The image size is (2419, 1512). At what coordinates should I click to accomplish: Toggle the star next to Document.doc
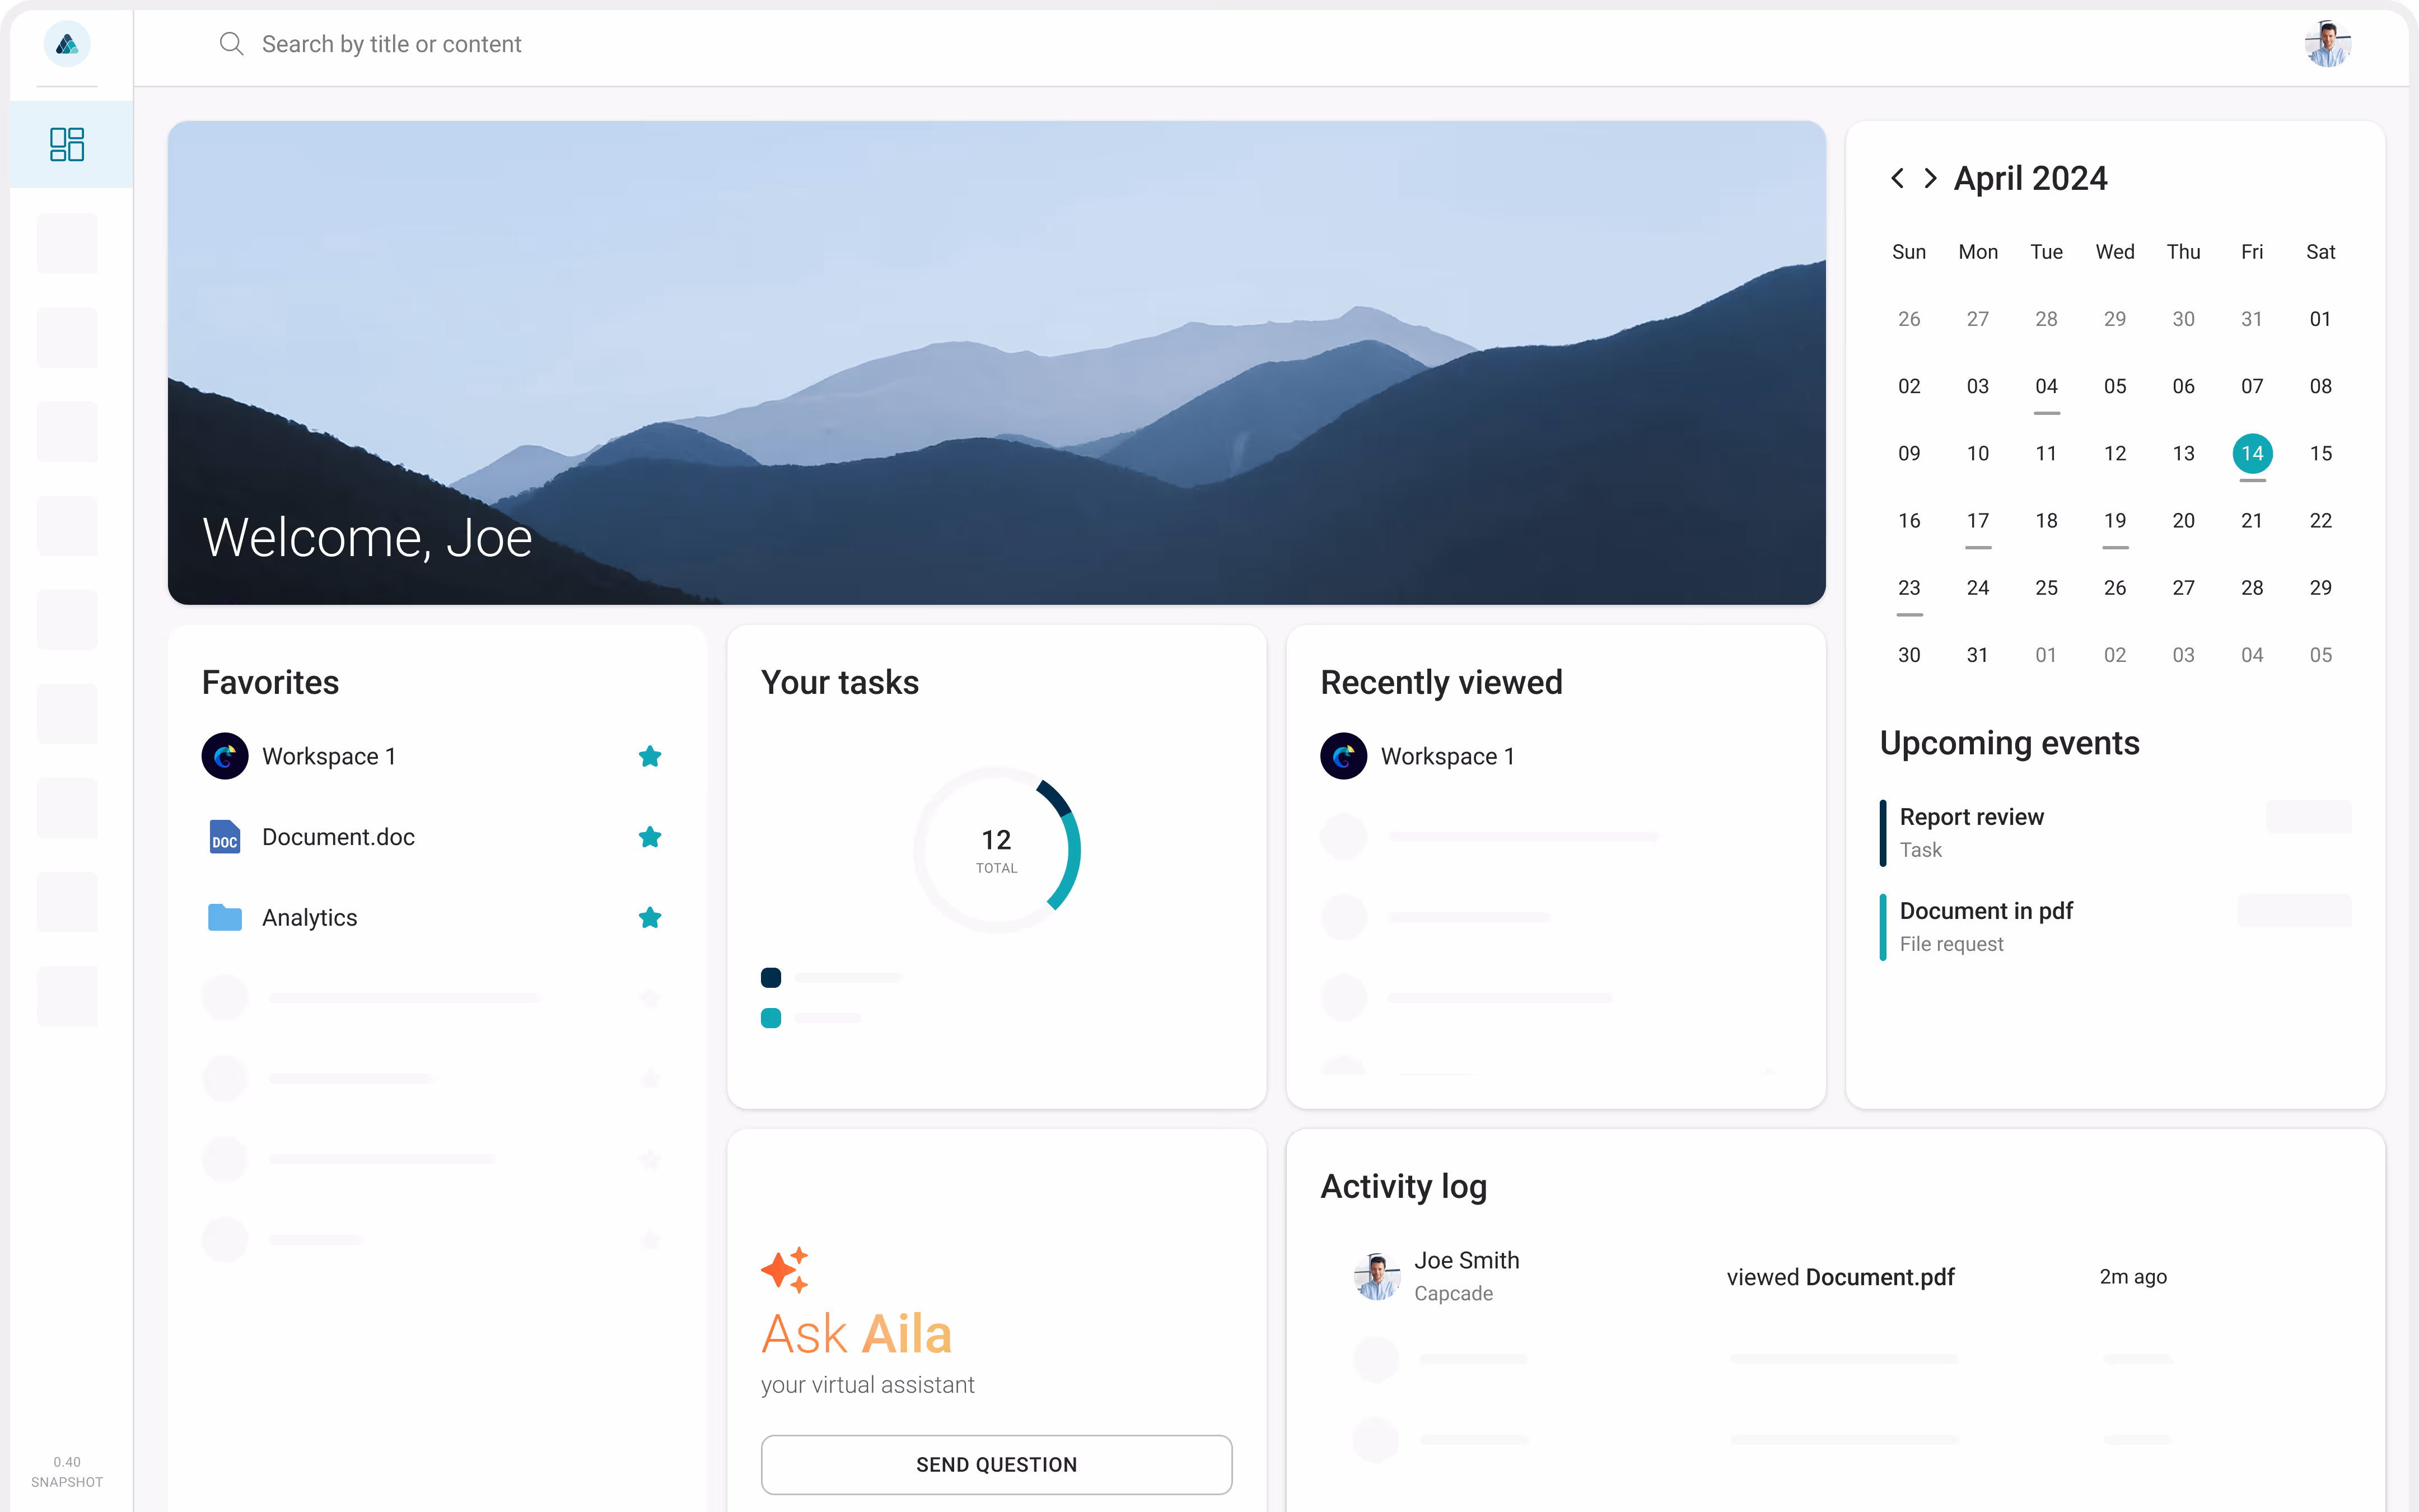click(650, 837)
